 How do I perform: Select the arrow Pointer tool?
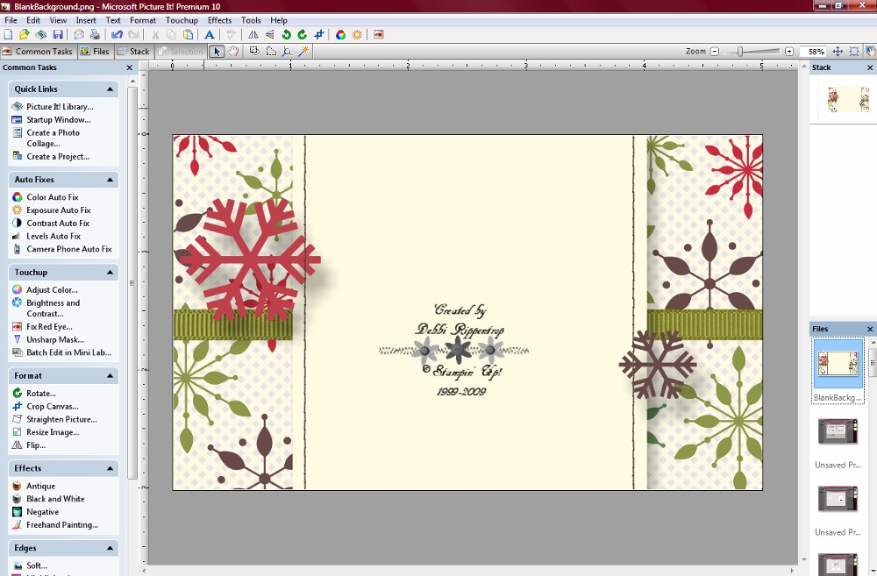[217, 52]
